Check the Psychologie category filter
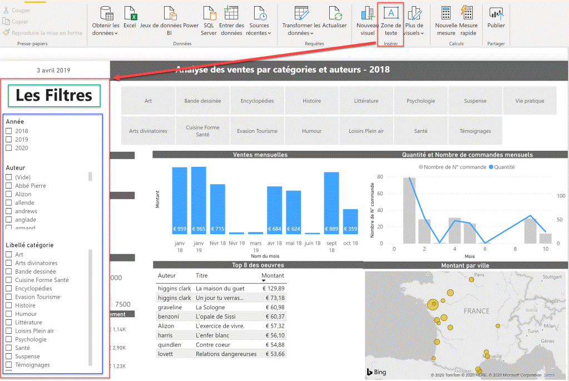This screenshot has width=569, height=381. (x=9, y=339)
